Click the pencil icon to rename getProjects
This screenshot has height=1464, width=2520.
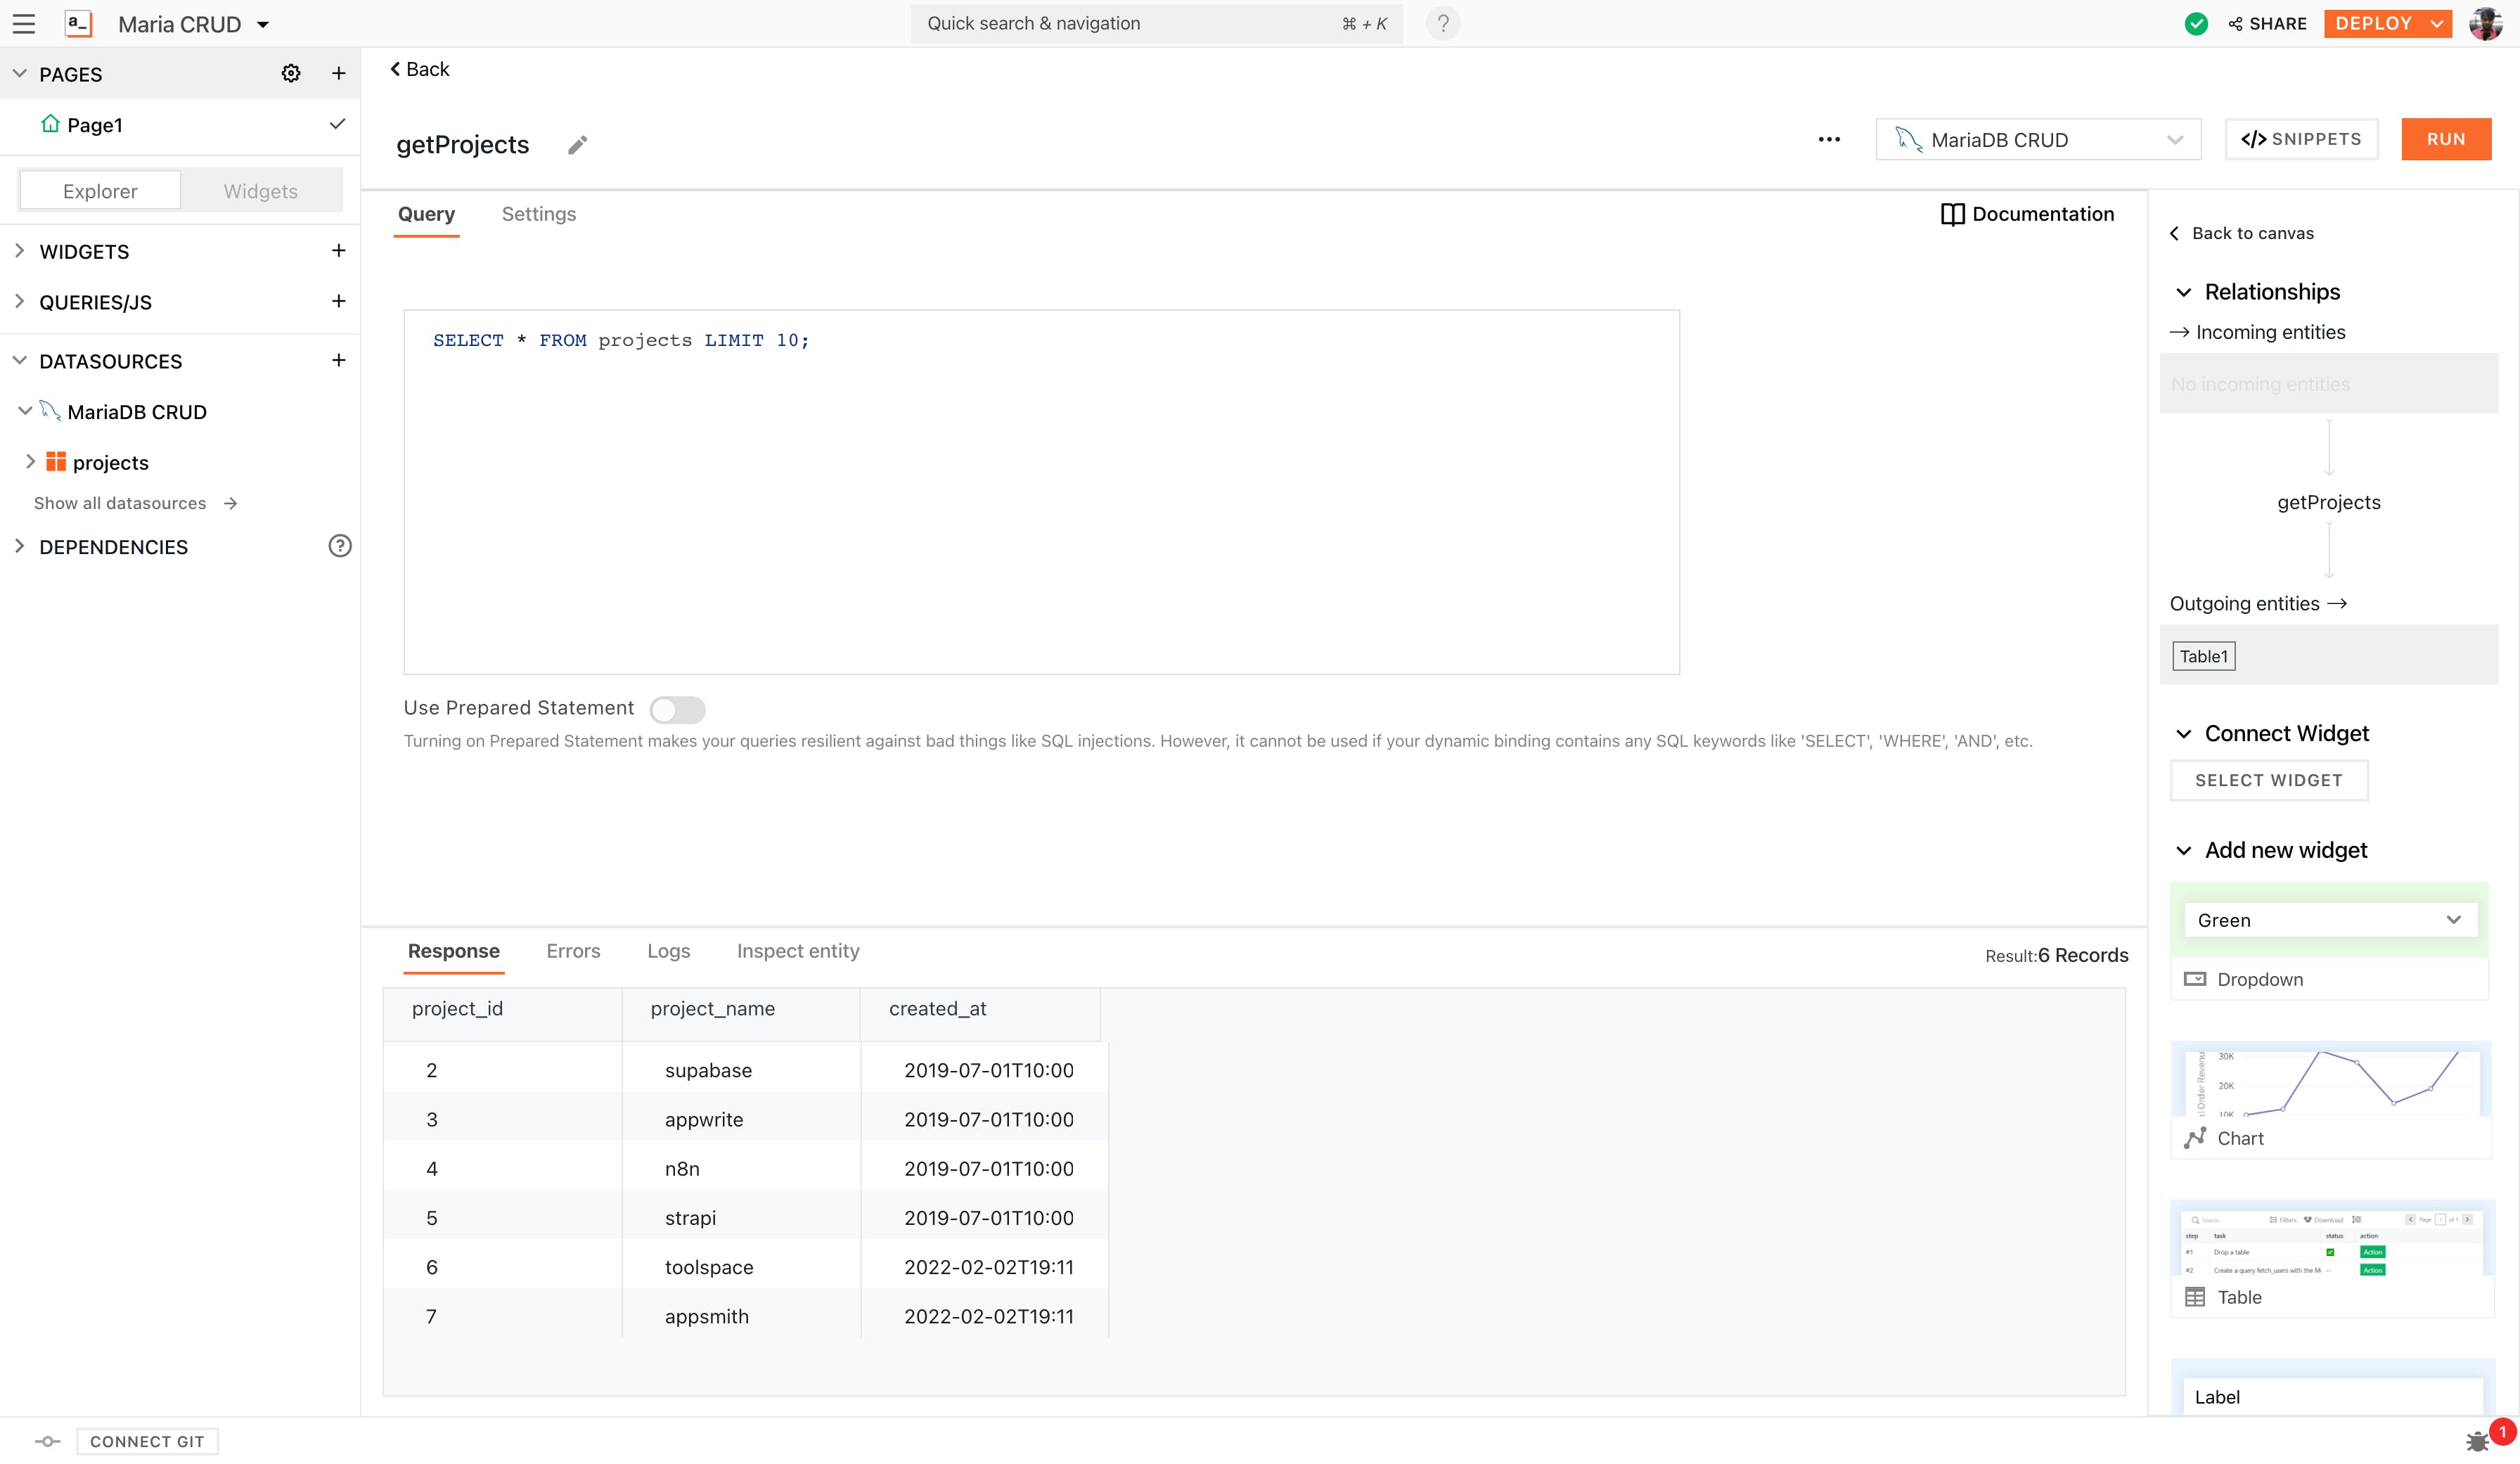click(577, 145)
